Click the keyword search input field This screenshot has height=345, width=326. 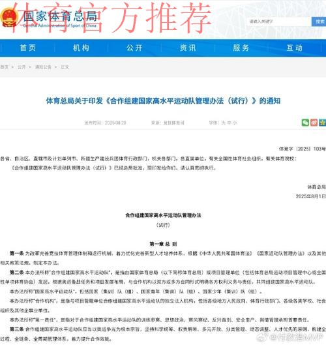279,22
